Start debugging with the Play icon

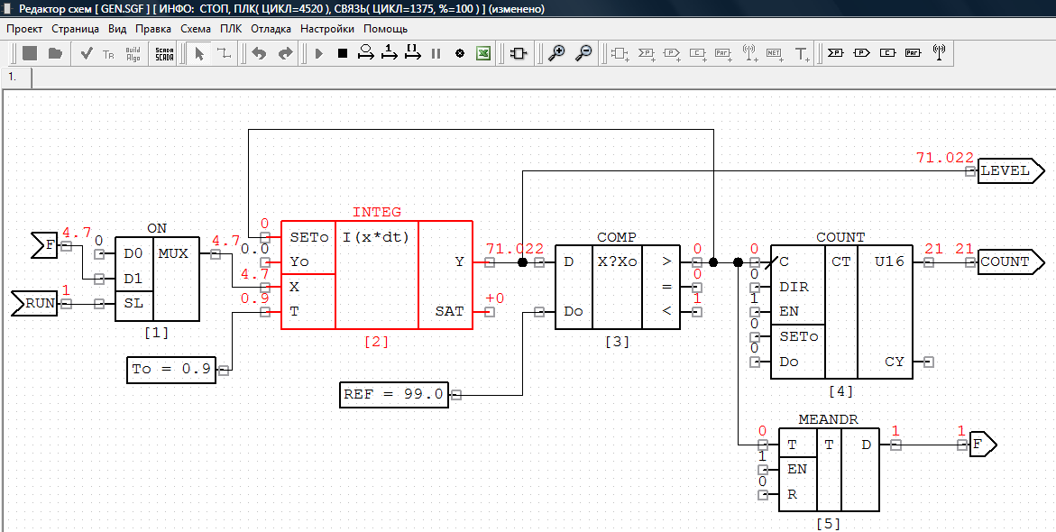[x=319, y=53]
